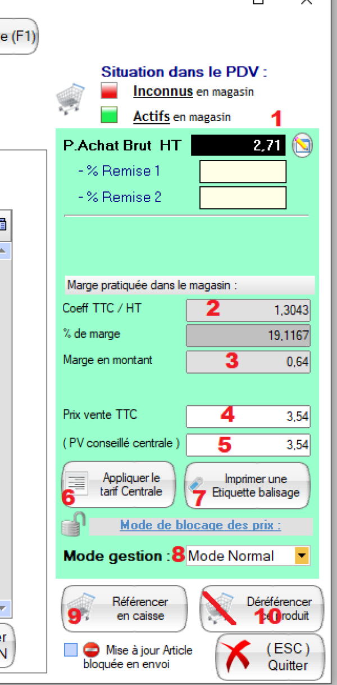Select the Prix vente TTC field

click(248, 417)
